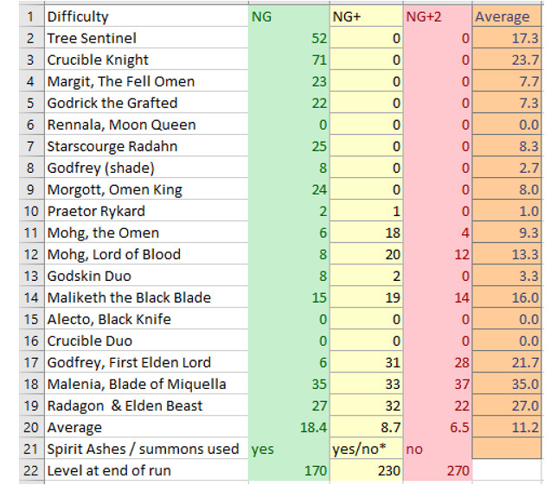Select the Average value 35.0 cell
Image resolution: width=557 pixels, height=491 pixels.
point(522,384)
